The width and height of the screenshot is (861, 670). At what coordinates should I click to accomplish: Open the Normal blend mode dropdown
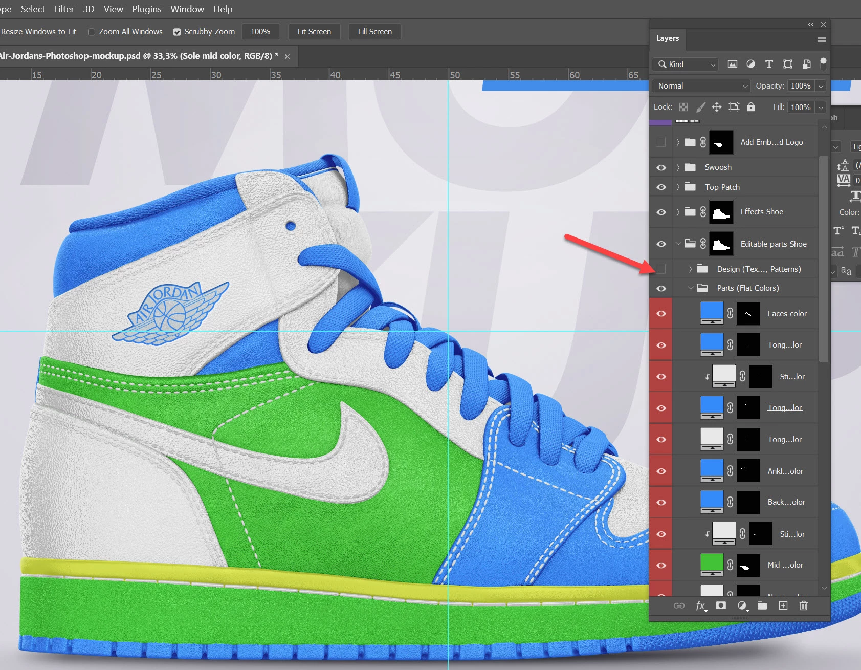[701, 86]
